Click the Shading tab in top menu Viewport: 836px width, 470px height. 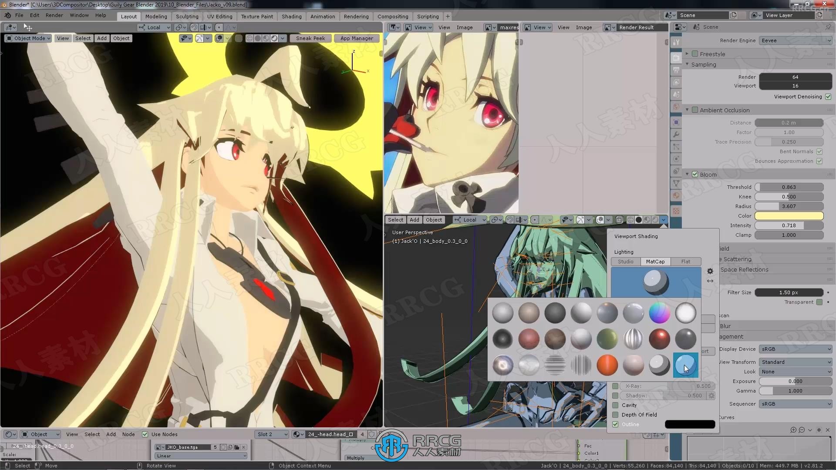[292, 16]
